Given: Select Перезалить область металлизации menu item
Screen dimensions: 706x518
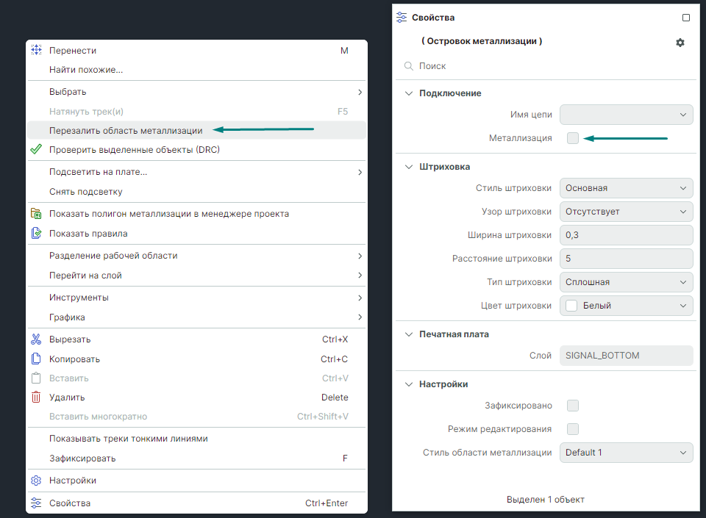Looking at the screenshot, I should (126, 131).
